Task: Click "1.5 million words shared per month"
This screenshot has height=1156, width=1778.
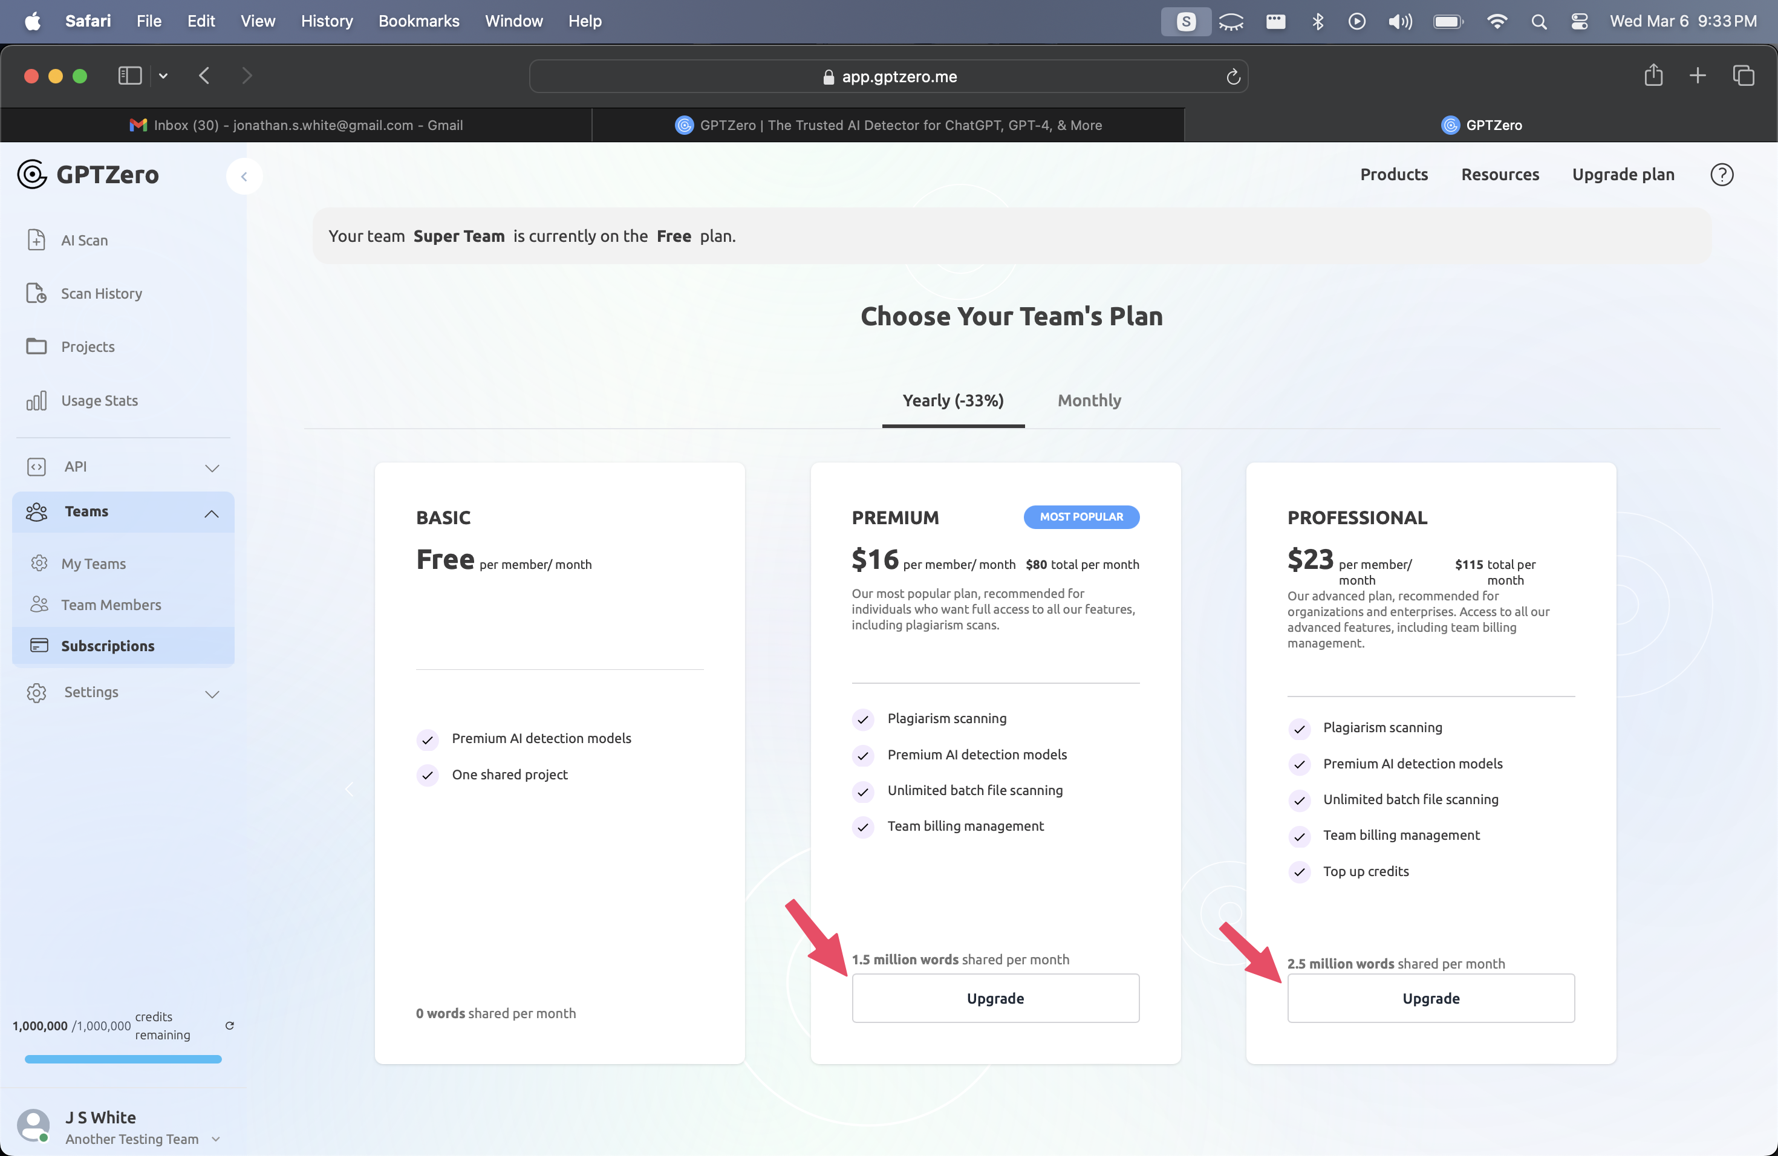Action: (960, 960)
